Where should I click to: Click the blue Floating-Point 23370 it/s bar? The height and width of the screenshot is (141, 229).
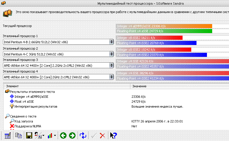coord(161,55)
